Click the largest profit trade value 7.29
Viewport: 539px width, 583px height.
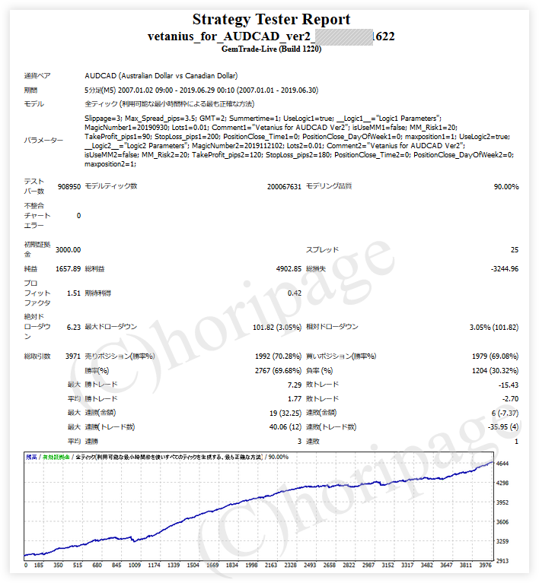[295, 385]
